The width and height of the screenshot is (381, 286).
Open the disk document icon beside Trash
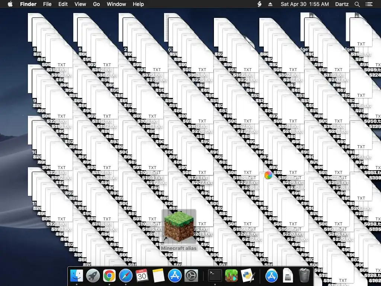(x=288, y=276)
